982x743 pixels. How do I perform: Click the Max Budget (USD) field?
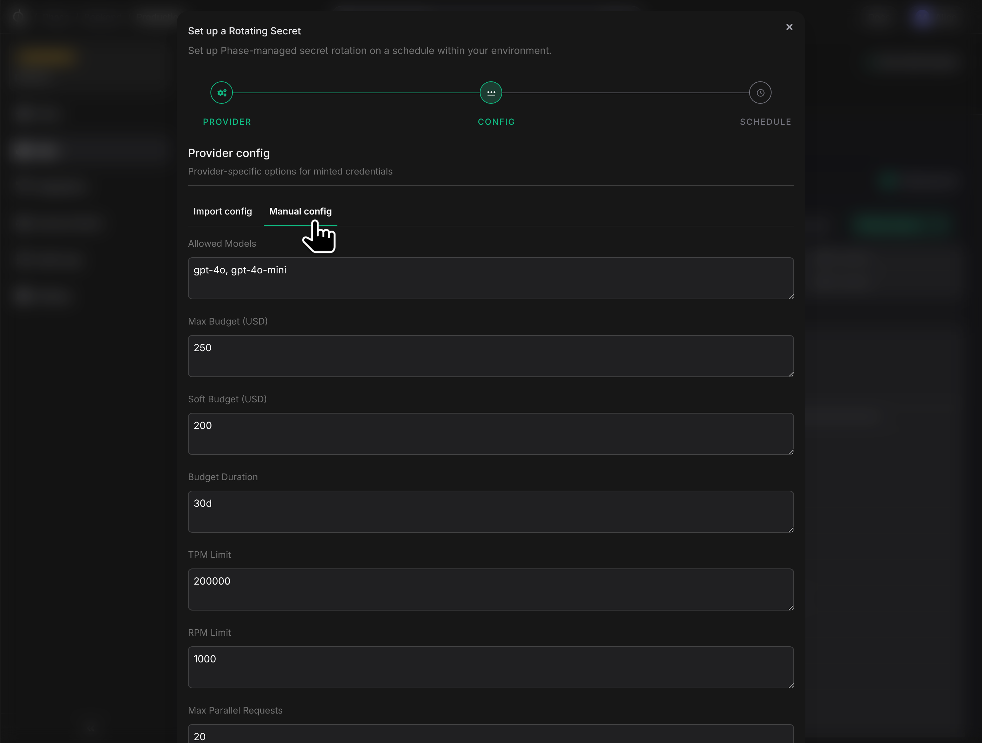pyautogui.click(x=491, y=356)
